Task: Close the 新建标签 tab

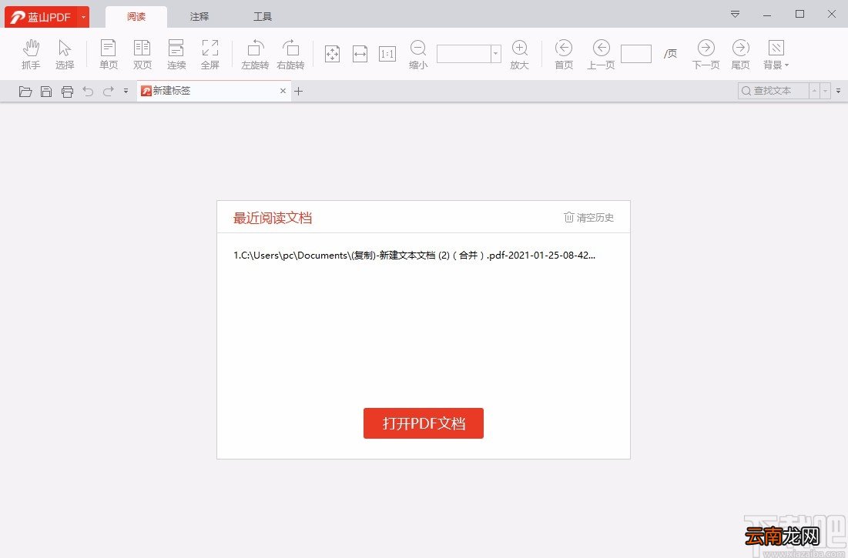Action: (283, 91)
